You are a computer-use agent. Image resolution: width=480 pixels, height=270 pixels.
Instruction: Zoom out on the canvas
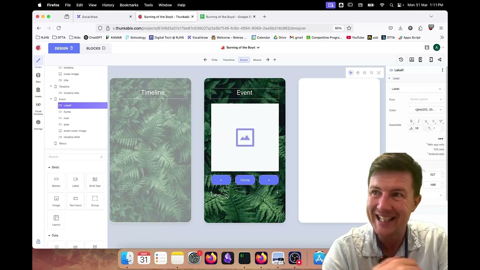pos(372,73)
